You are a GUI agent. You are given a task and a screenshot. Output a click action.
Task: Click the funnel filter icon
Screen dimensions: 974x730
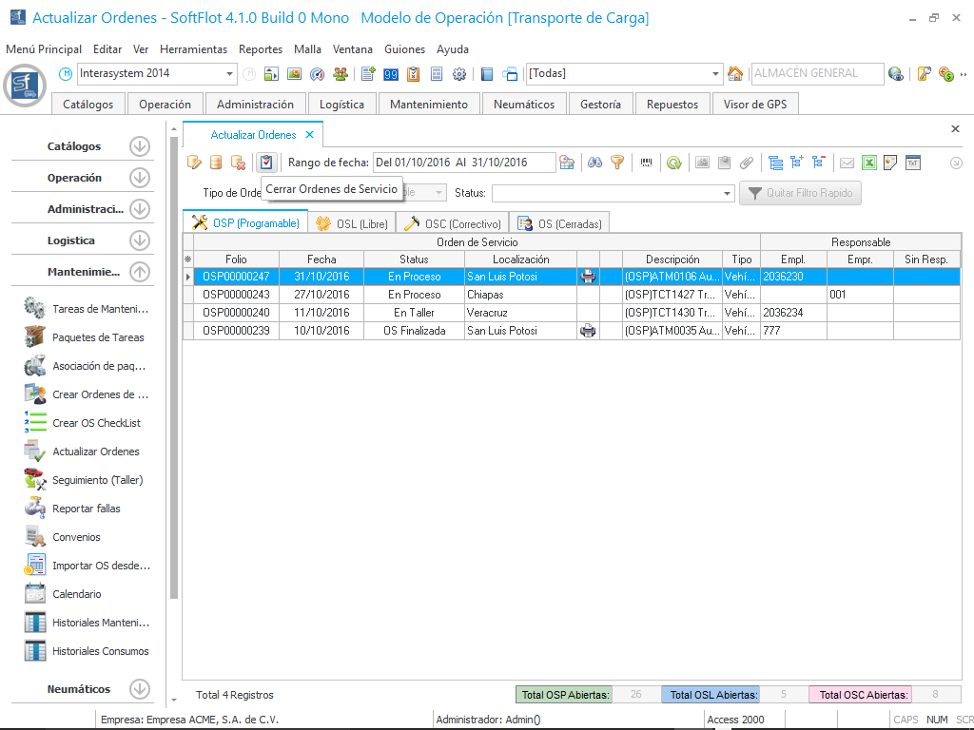[x=617, y=163]
